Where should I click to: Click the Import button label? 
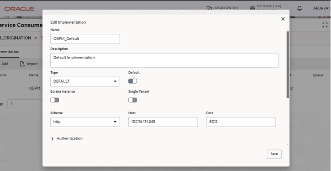click(32, 64)
